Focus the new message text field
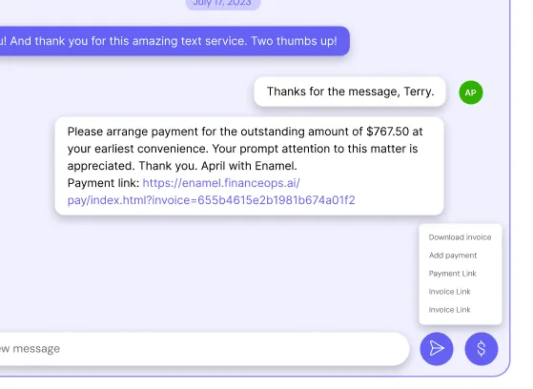533x389 pixels. (205, 349)
